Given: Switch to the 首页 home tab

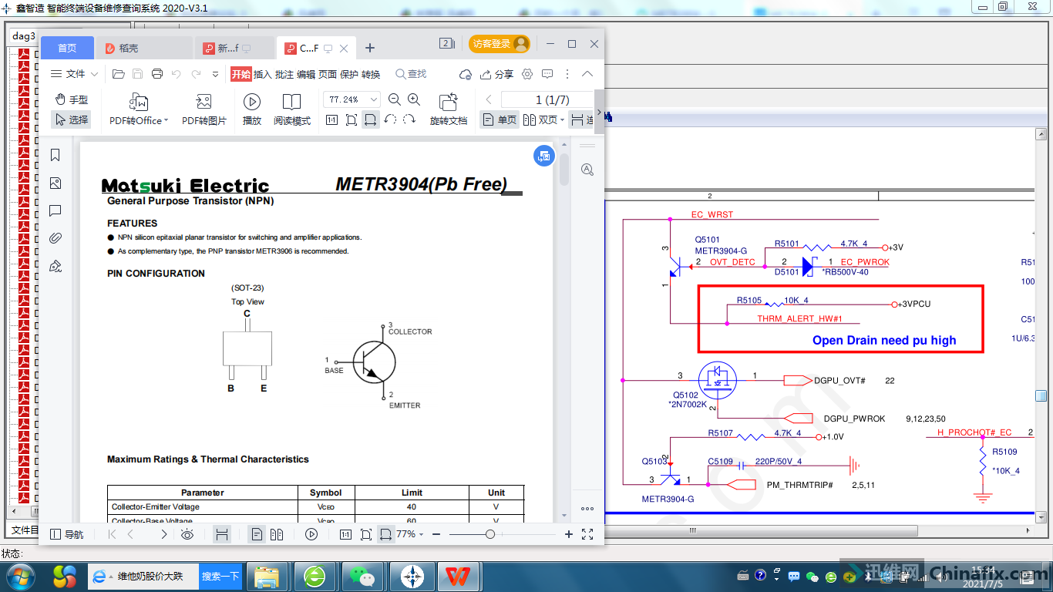Looking at the screenshot, I should click(x=67, y=48).
